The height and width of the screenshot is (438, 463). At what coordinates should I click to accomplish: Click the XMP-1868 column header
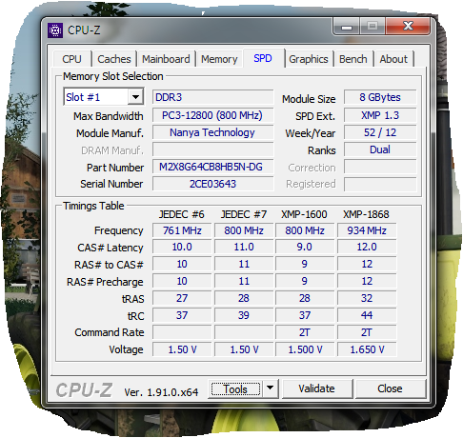coord(366,214)
